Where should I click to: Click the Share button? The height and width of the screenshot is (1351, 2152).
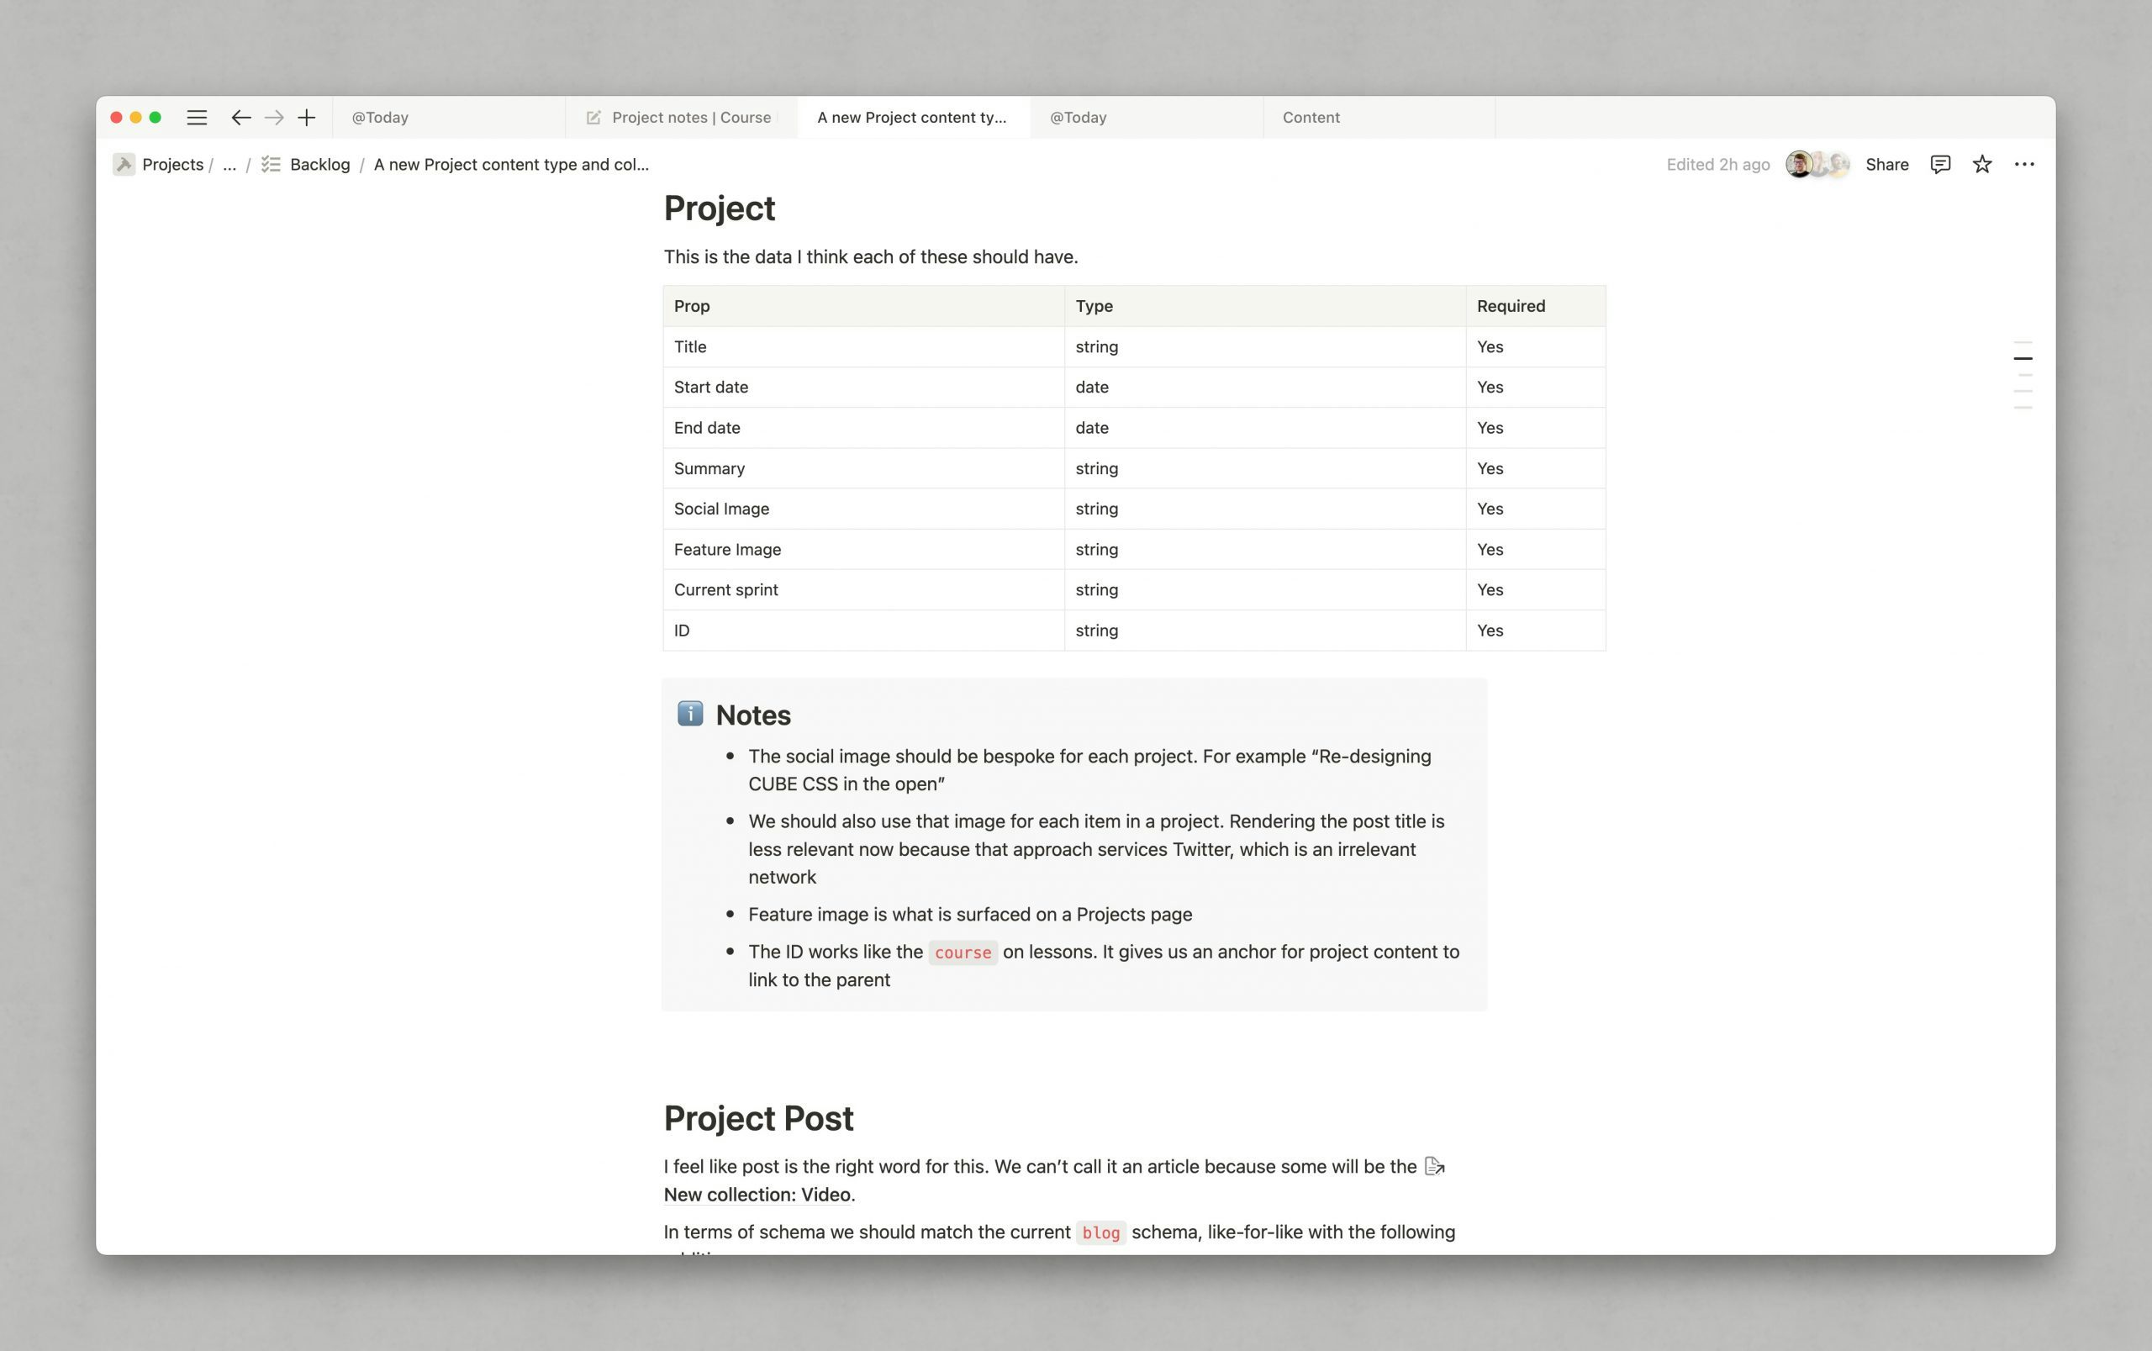[x=1886, y=165]
